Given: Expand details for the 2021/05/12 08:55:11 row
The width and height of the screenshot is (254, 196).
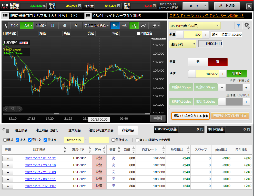Looking at the screenshot, I should [8, 179].
